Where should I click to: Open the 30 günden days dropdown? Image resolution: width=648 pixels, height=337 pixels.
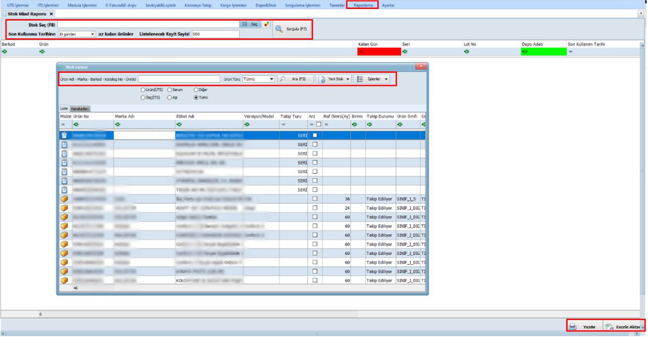coord(93,34)
